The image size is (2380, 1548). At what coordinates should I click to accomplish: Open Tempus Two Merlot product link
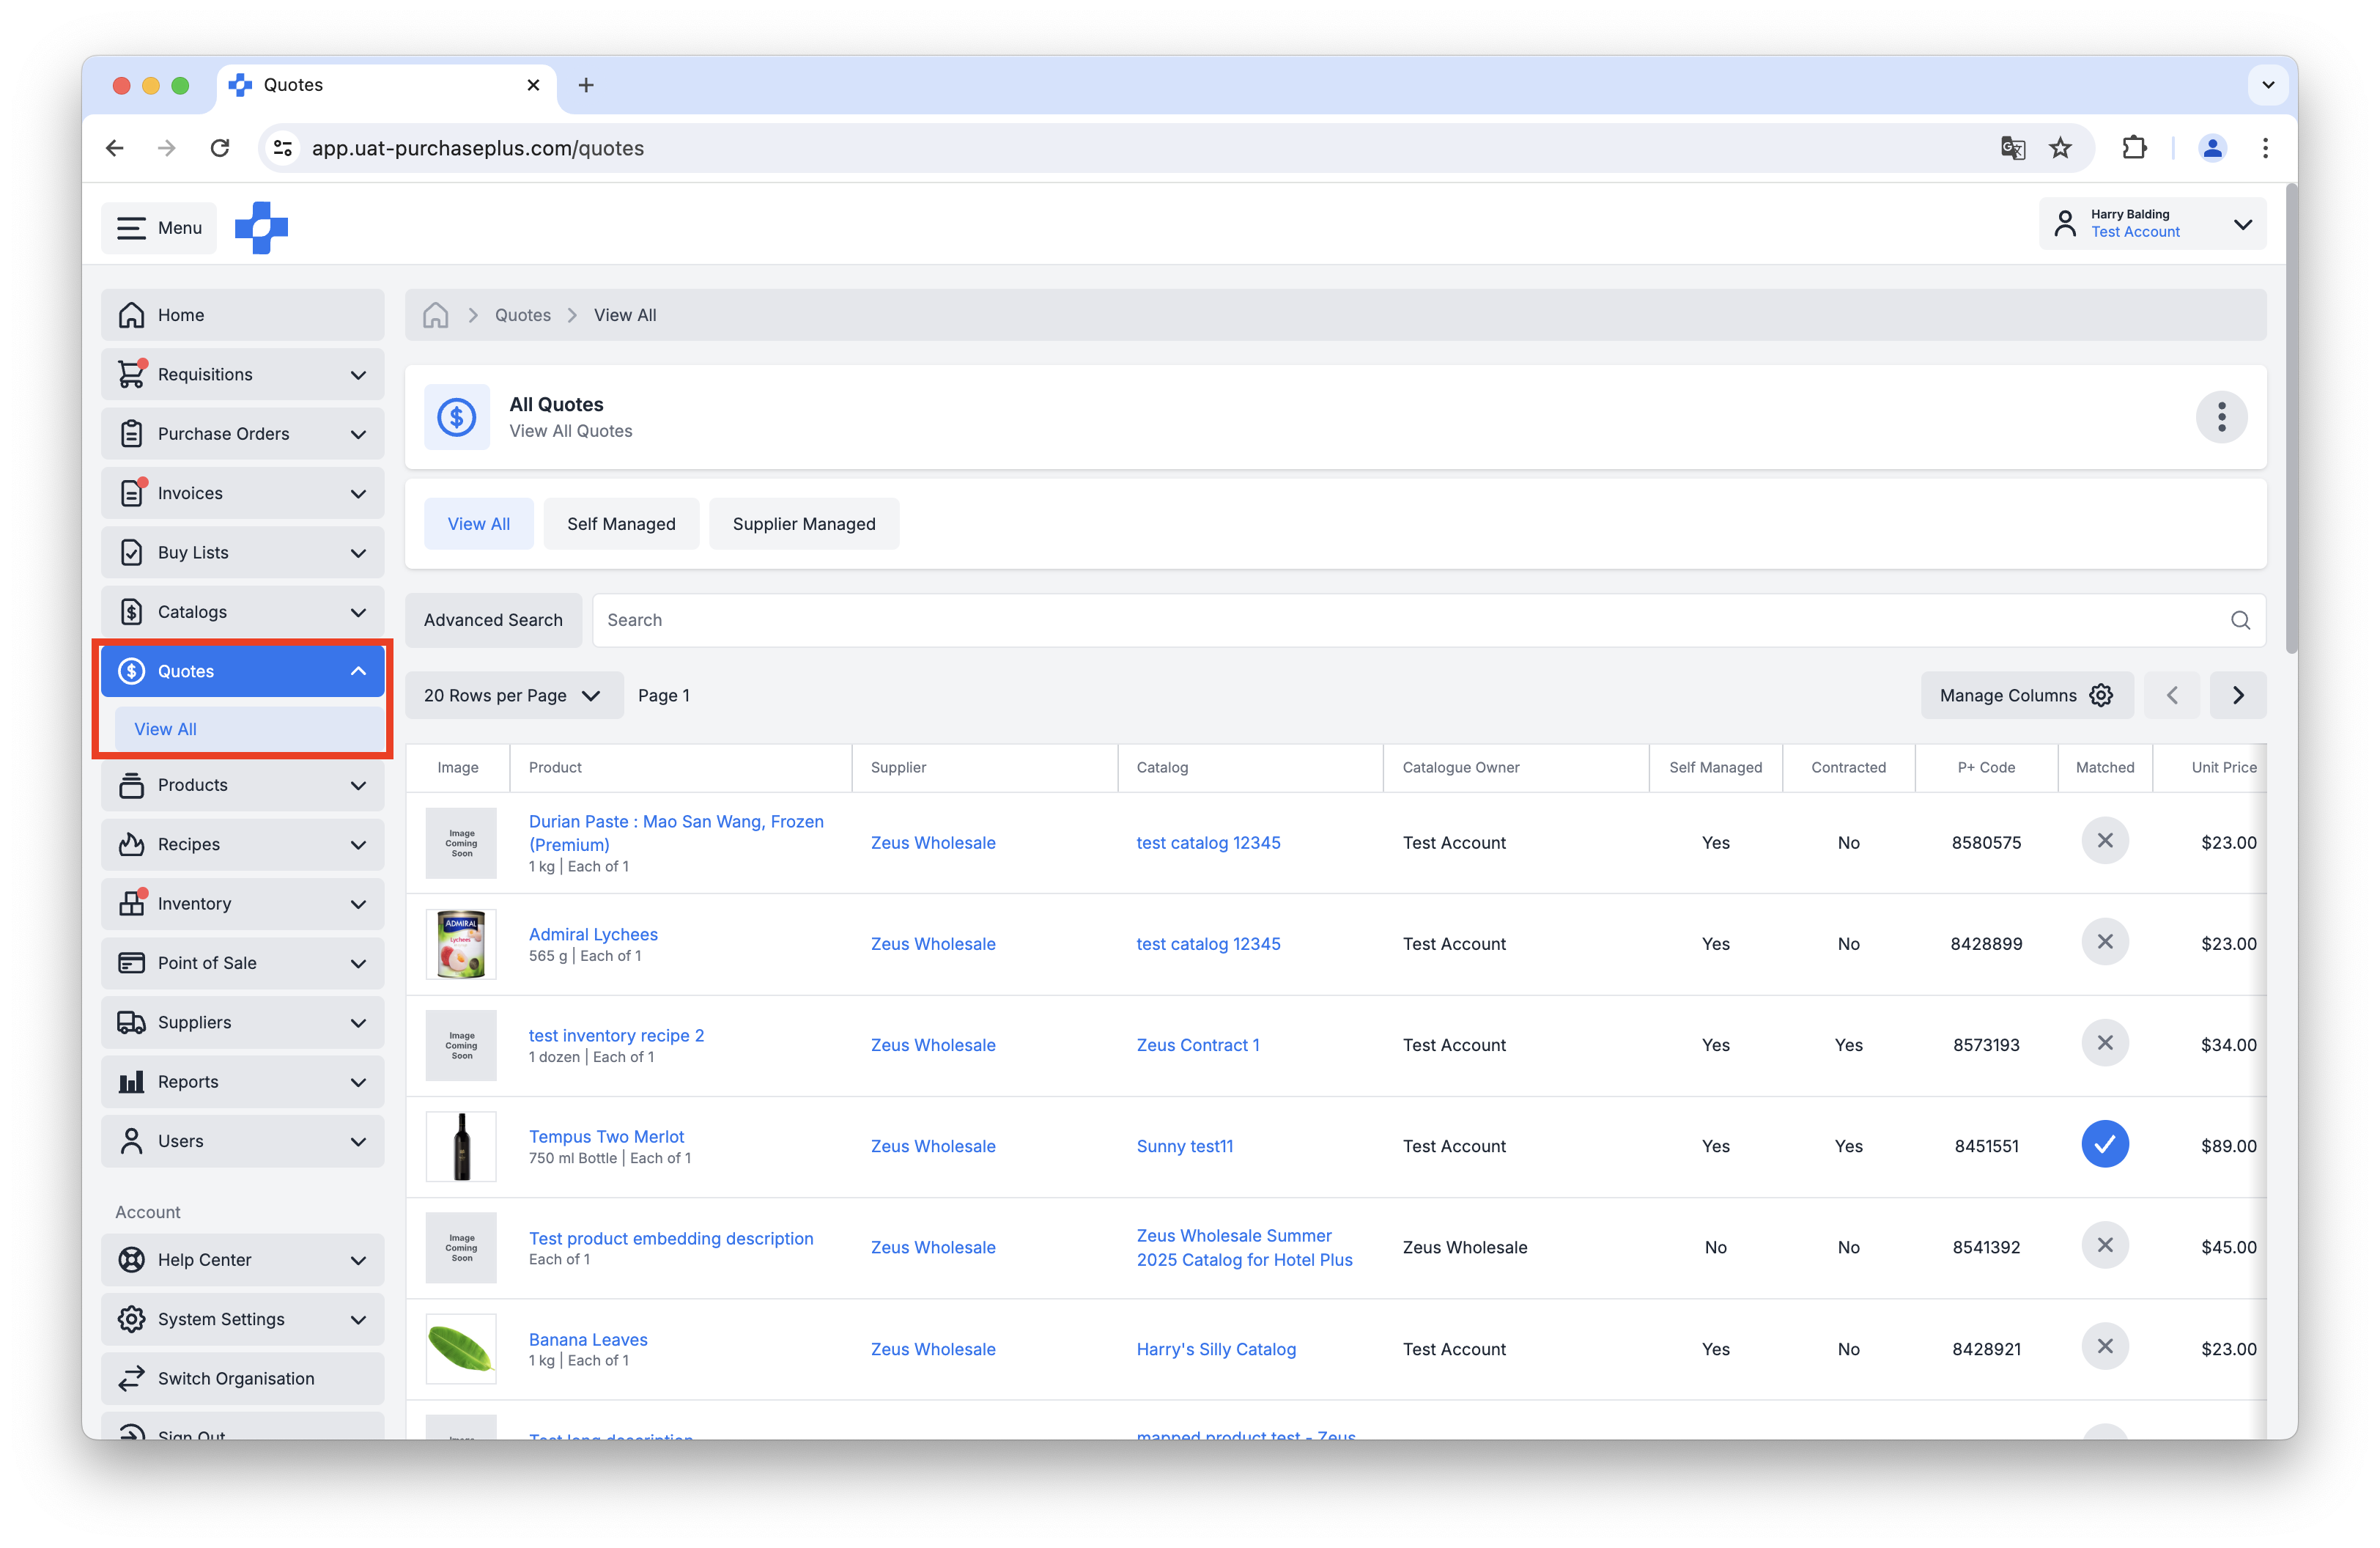point(606,1136)
